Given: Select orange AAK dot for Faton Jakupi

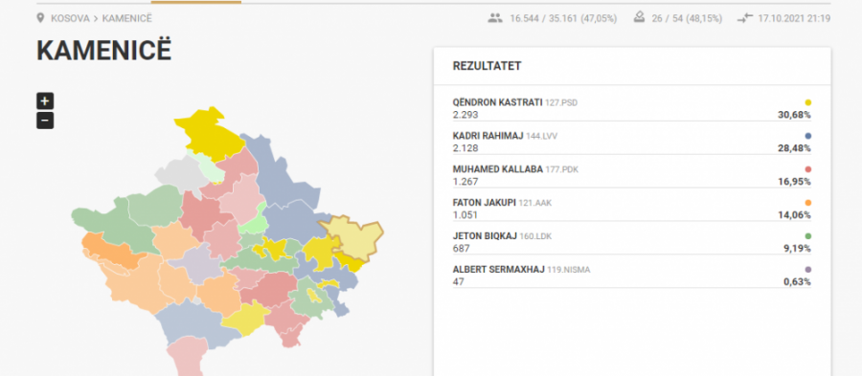Looking at the screenshot, I should tap(808, 203).
